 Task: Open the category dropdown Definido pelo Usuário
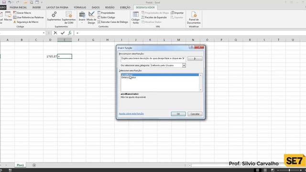184,65
